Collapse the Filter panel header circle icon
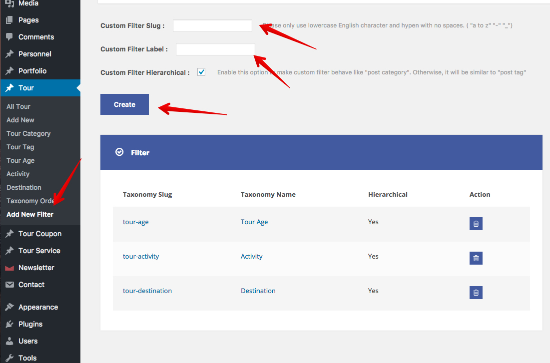The width and height of the screenshot is (550, 363). pos(119,152)
